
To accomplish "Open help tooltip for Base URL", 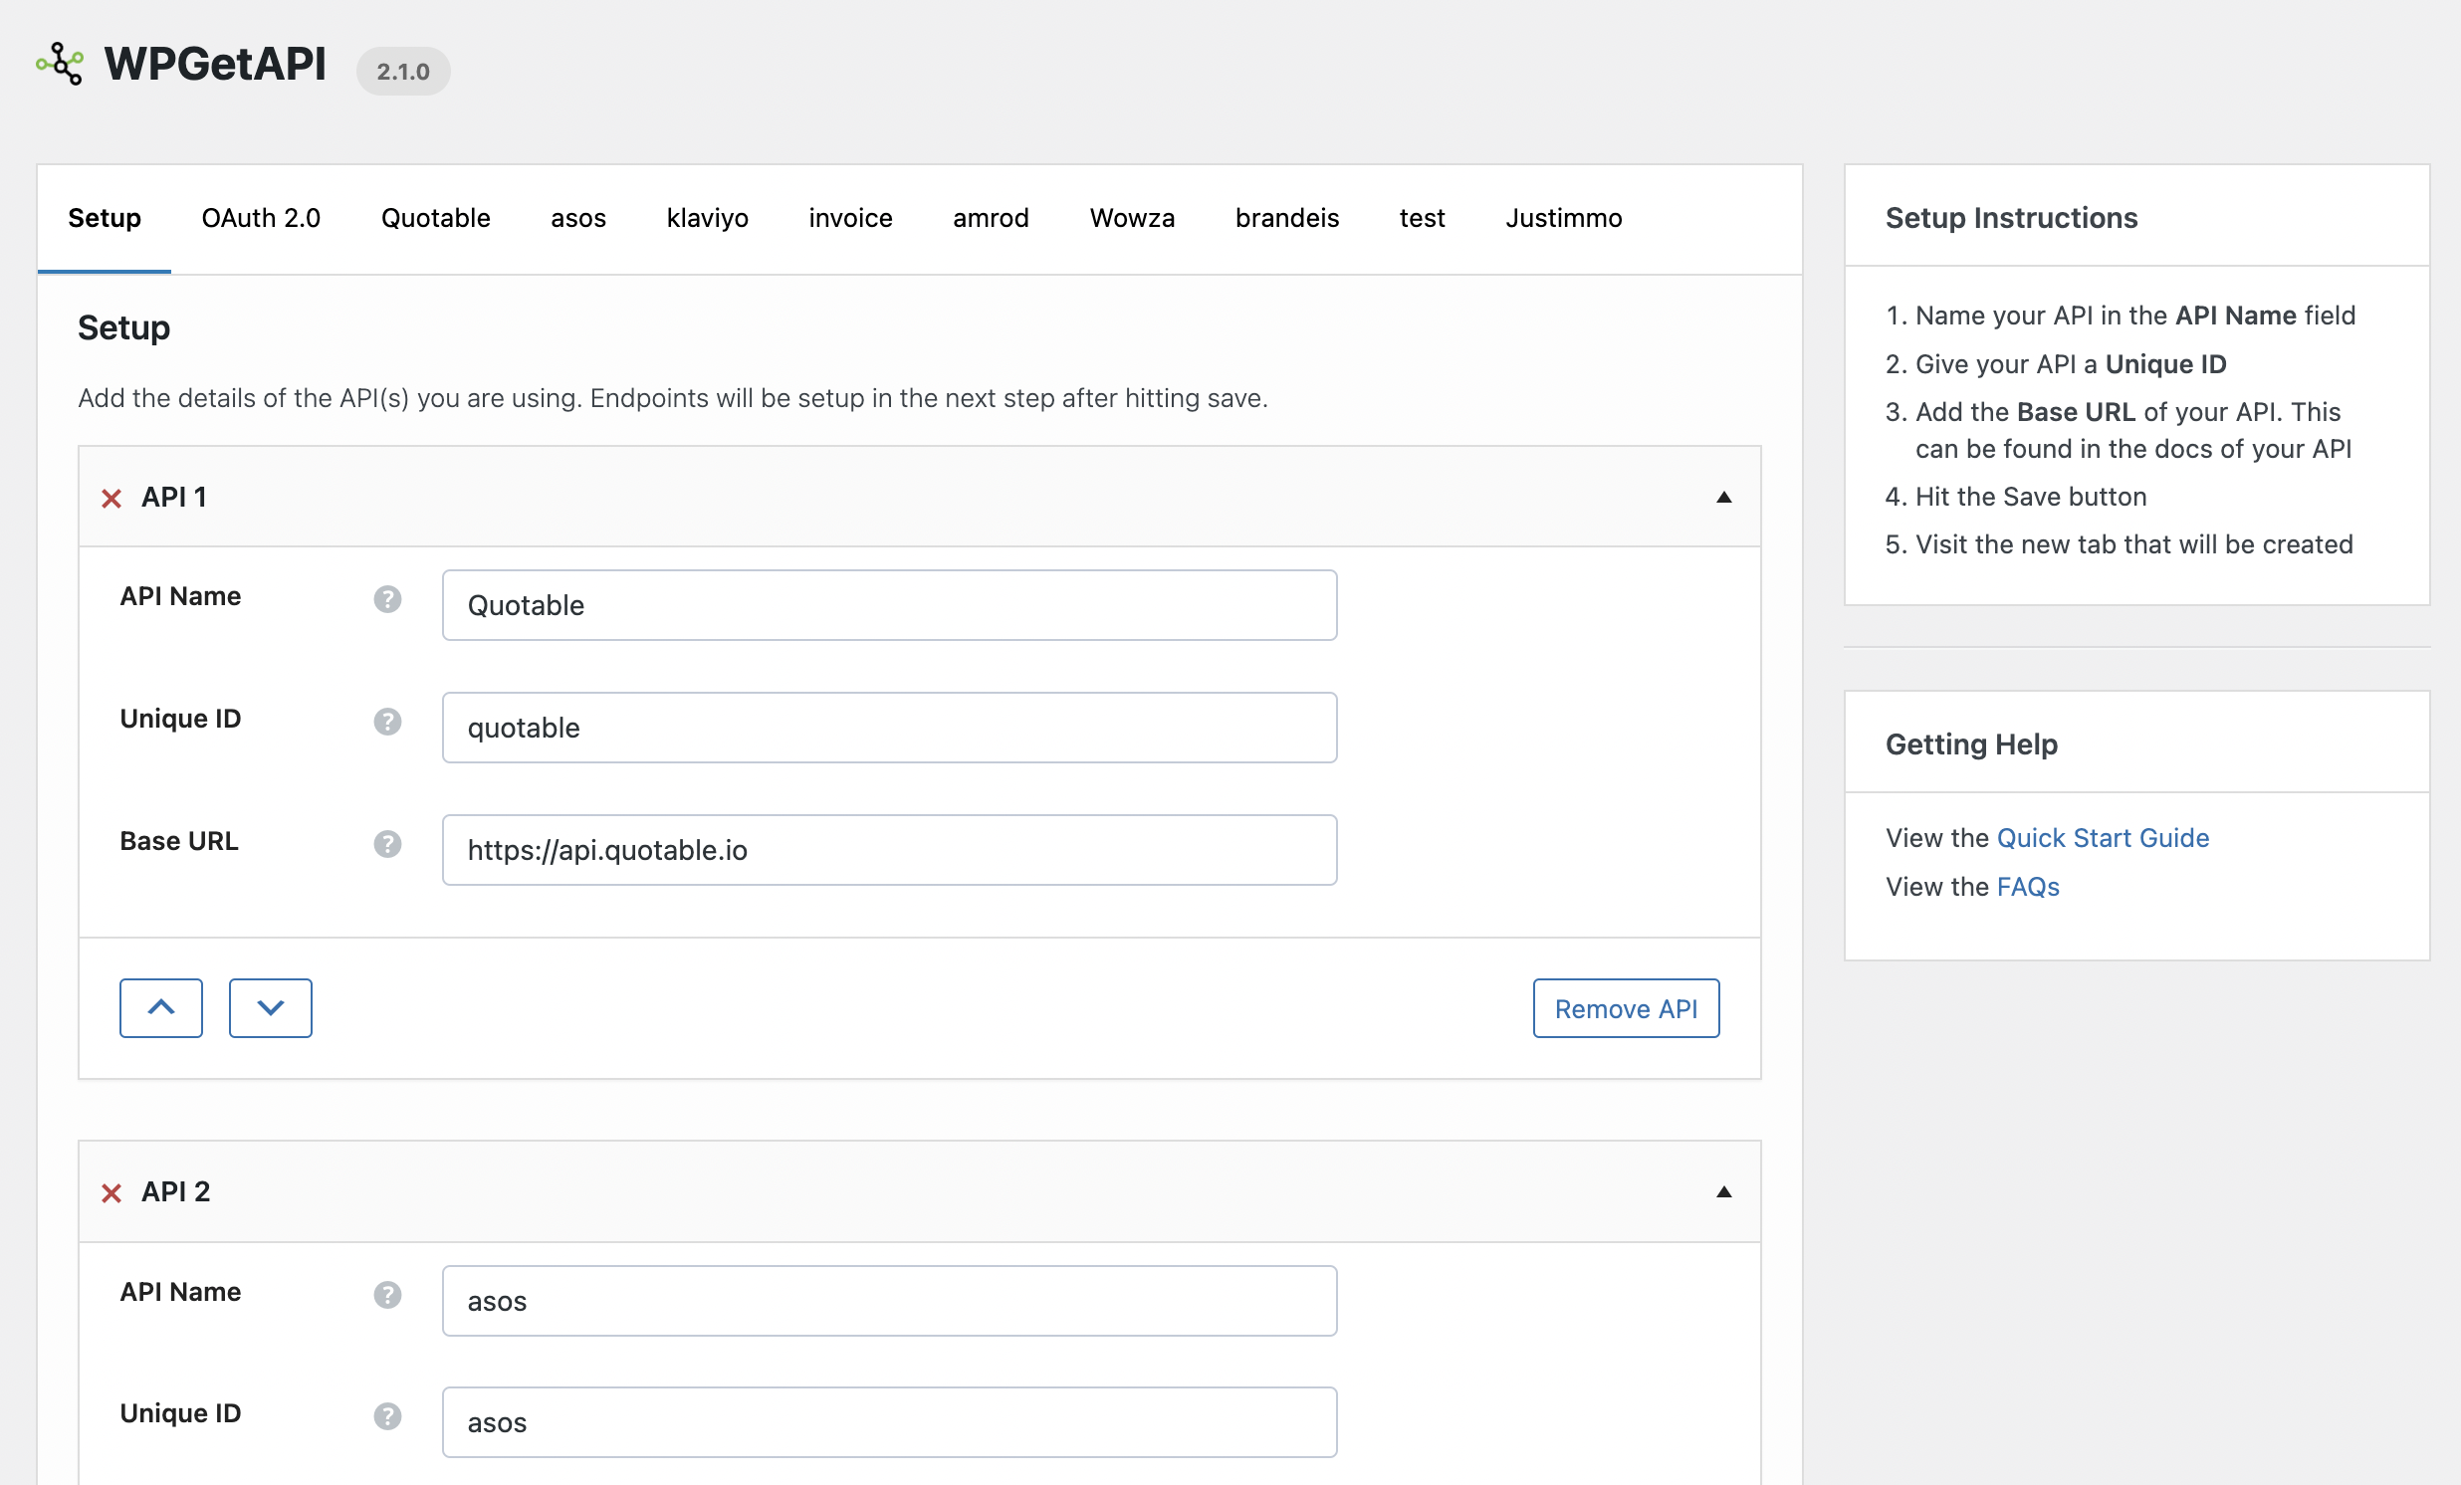I will point(387,844).
